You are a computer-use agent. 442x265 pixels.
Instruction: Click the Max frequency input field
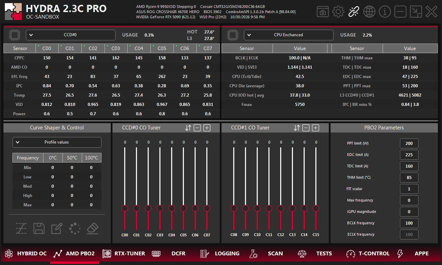409,200
